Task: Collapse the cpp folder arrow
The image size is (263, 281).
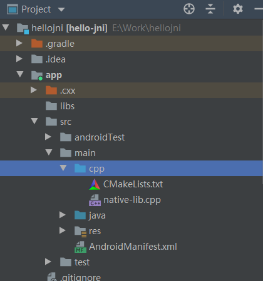Action: (x=63, y=168)
